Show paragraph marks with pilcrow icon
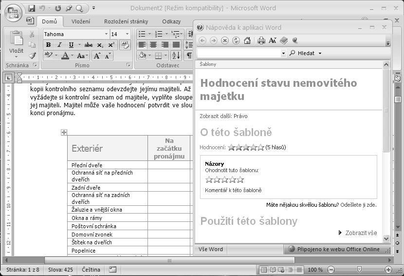 (x=189, y=55)
